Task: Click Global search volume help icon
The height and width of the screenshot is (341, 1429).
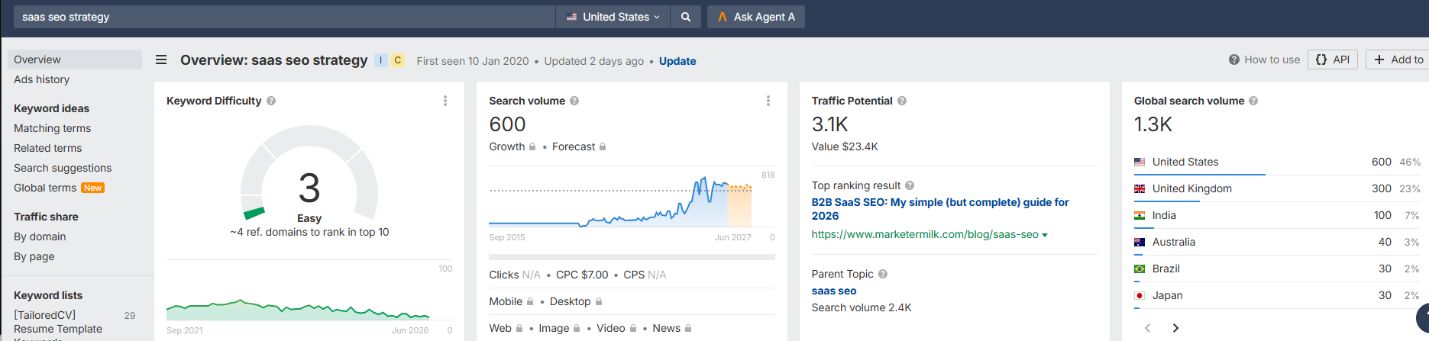Action: click(1253, 101)
